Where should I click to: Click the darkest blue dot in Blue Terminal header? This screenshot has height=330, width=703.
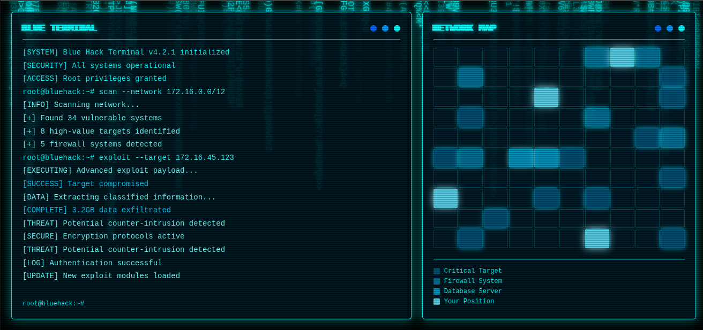[373, 28]
